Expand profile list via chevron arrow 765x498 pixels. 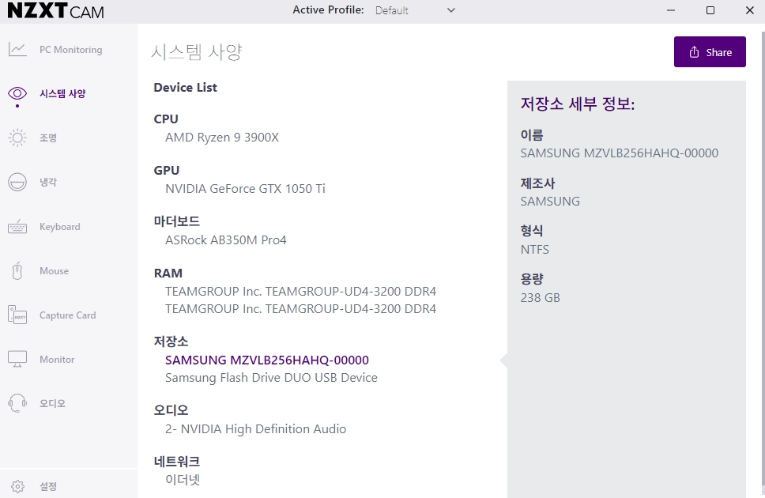[x=451, y=10]
